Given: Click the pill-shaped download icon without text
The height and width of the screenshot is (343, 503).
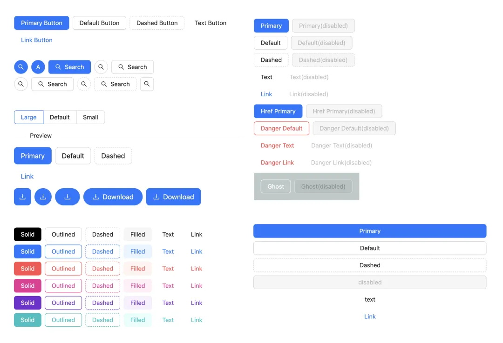Looking at the screenshot, I should [x=68, y=197].
